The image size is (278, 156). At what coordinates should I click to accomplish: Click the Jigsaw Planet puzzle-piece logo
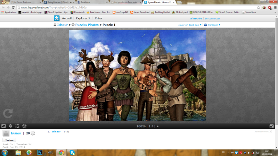tap(57, 18)
